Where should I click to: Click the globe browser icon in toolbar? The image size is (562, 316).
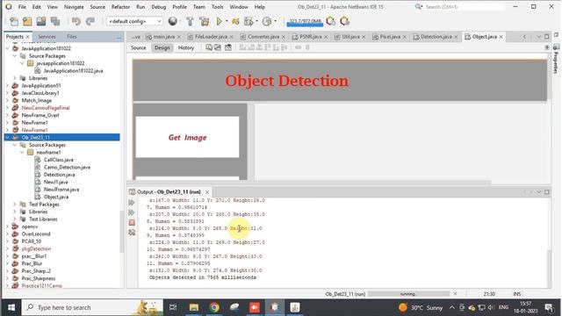pyautogui.click(x=173, y=21)
